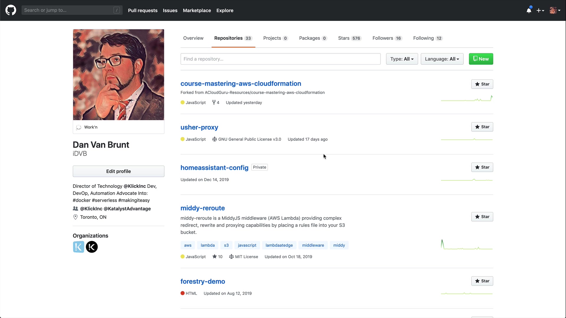The width and height of the screenshot is (566, 318).
Task: Click the GitHub octocat logo
Action: pos(11,10)
